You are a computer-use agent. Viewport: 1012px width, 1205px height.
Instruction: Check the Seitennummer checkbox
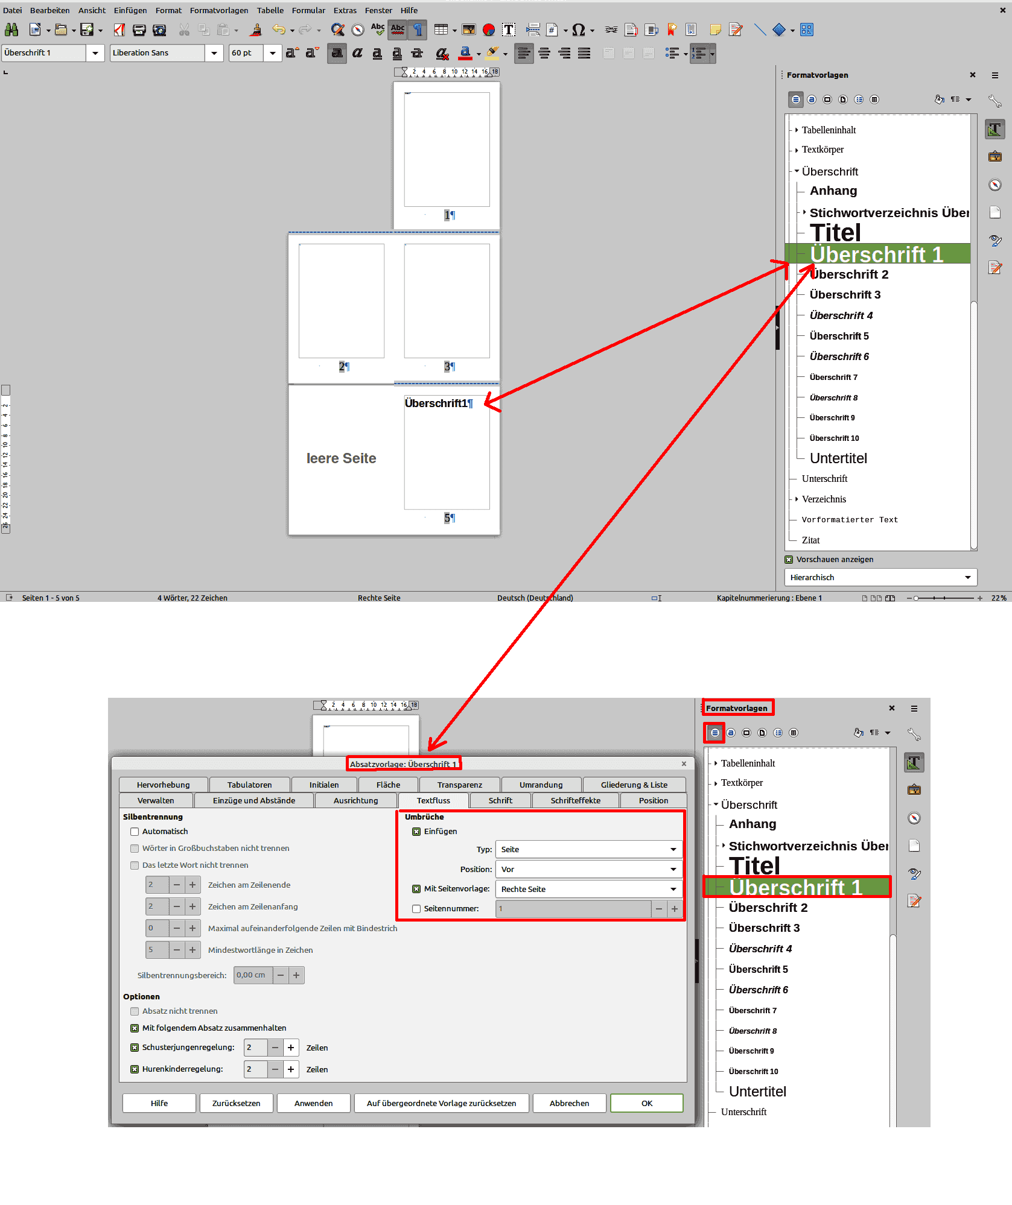(416, 909)
